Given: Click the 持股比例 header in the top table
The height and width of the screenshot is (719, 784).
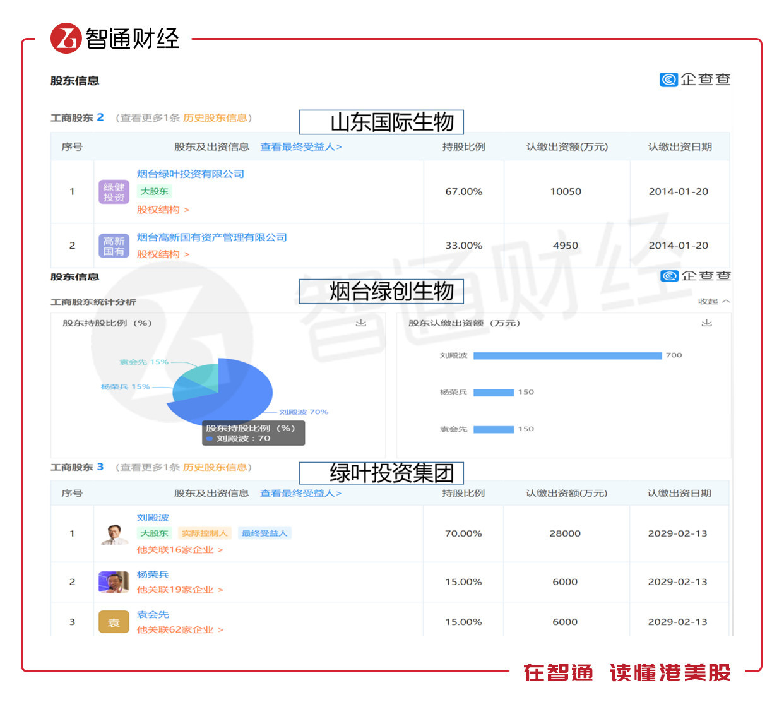Looking at the screenshot, I should (464, 147).
